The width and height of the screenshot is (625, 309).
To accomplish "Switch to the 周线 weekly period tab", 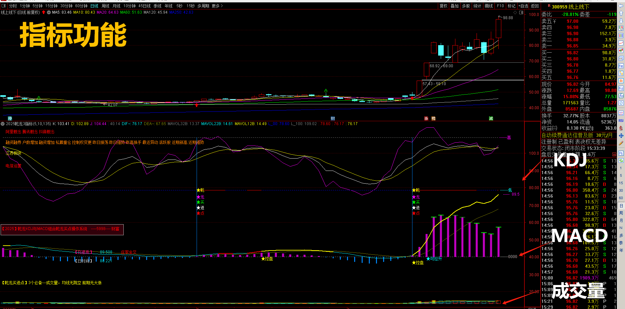I will 105,6.
